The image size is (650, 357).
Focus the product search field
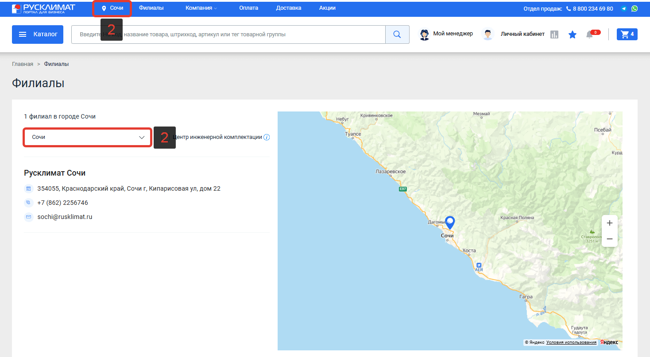click(x=228, y=35)
